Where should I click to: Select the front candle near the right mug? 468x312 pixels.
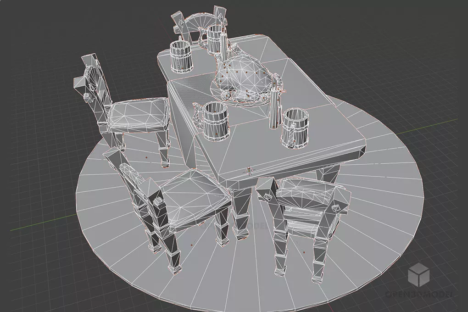tap(273, 109)
